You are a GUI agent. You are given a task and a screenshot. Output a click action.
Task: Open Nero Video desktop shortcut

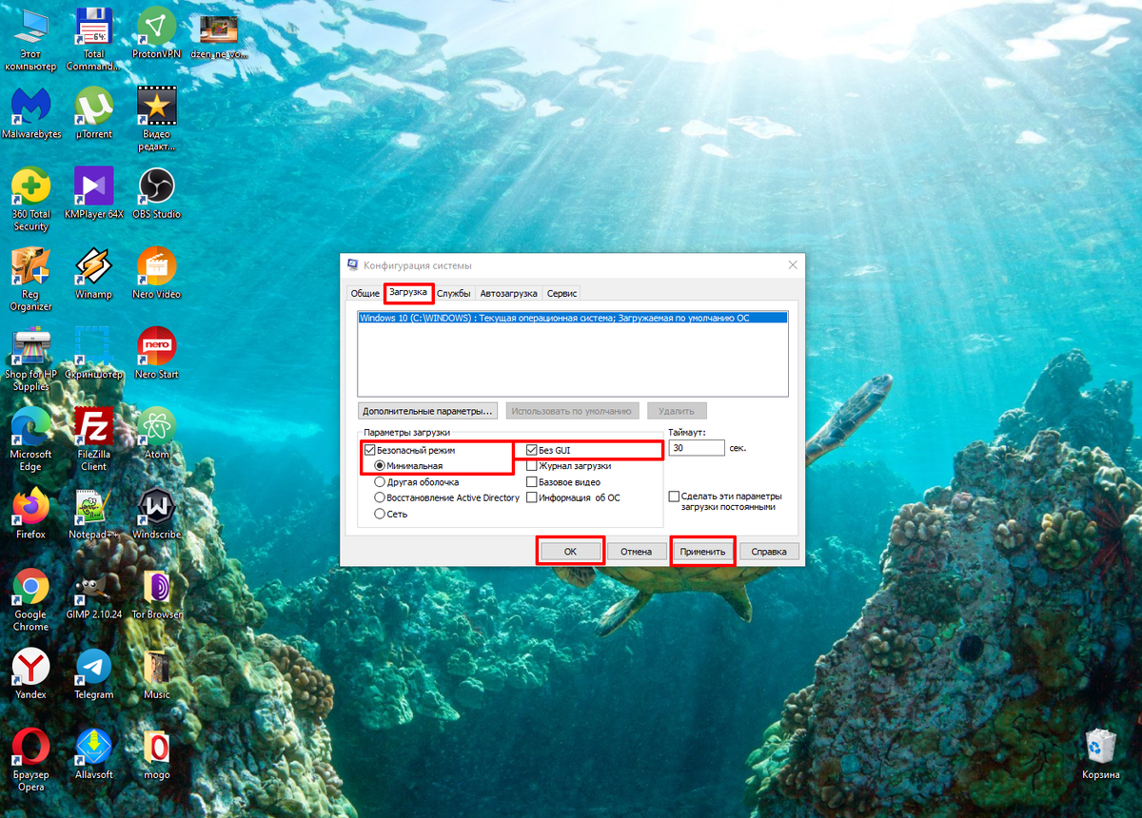coord(156,274)
